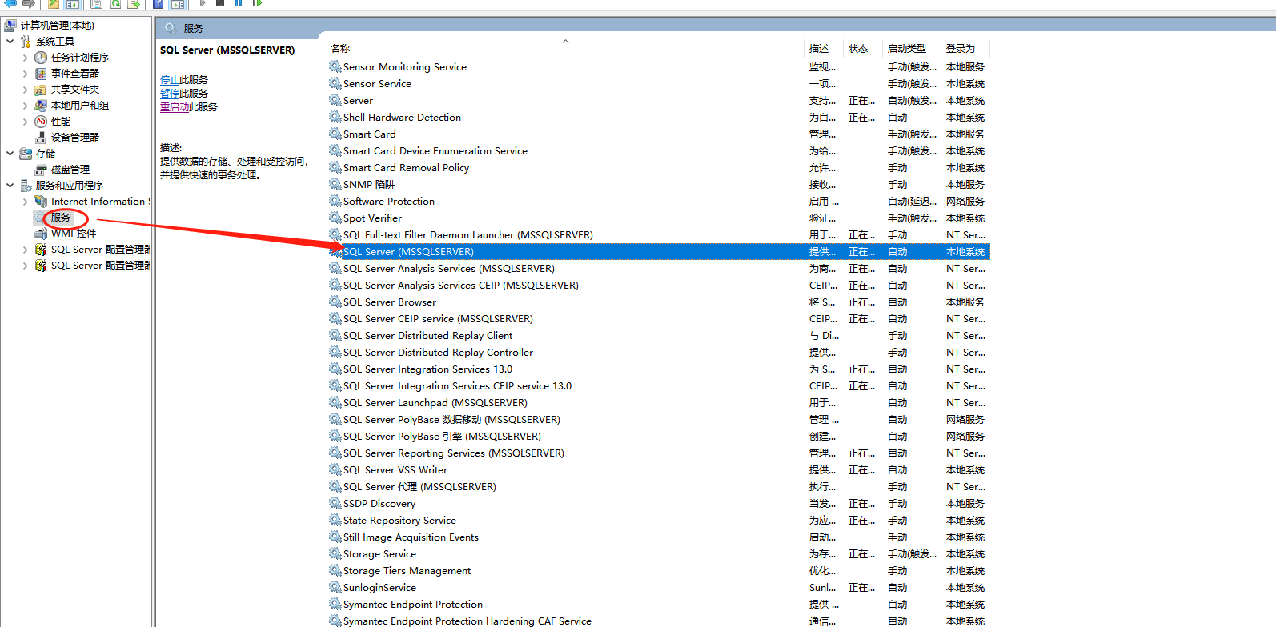The width and height of the screenshot is (1276, 627).
Task: Click the 磁盘管理 disk icon
Action: point(41,170)
